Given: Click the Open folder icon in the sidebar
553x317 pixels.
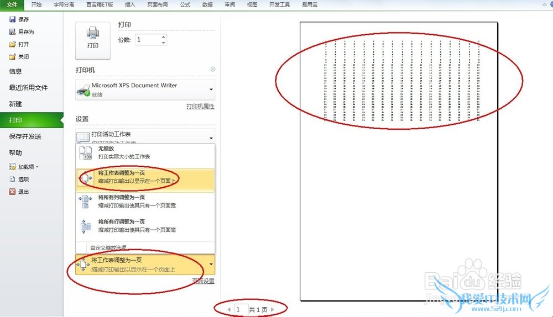Looking at the screenshot, I should (x=12, y=44).
